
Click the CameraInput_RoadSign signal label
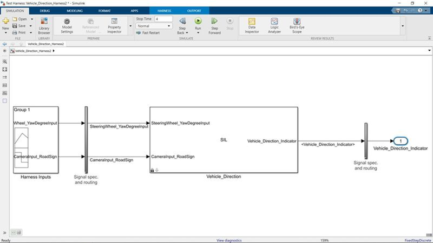tap(111, 160)
